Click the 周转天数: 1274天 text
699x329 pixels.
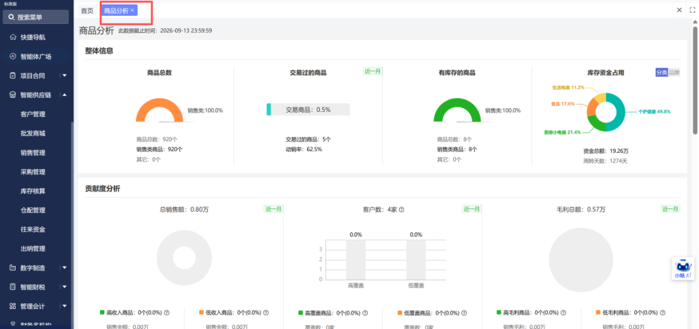pyautogui.click(x=605, y=161)
